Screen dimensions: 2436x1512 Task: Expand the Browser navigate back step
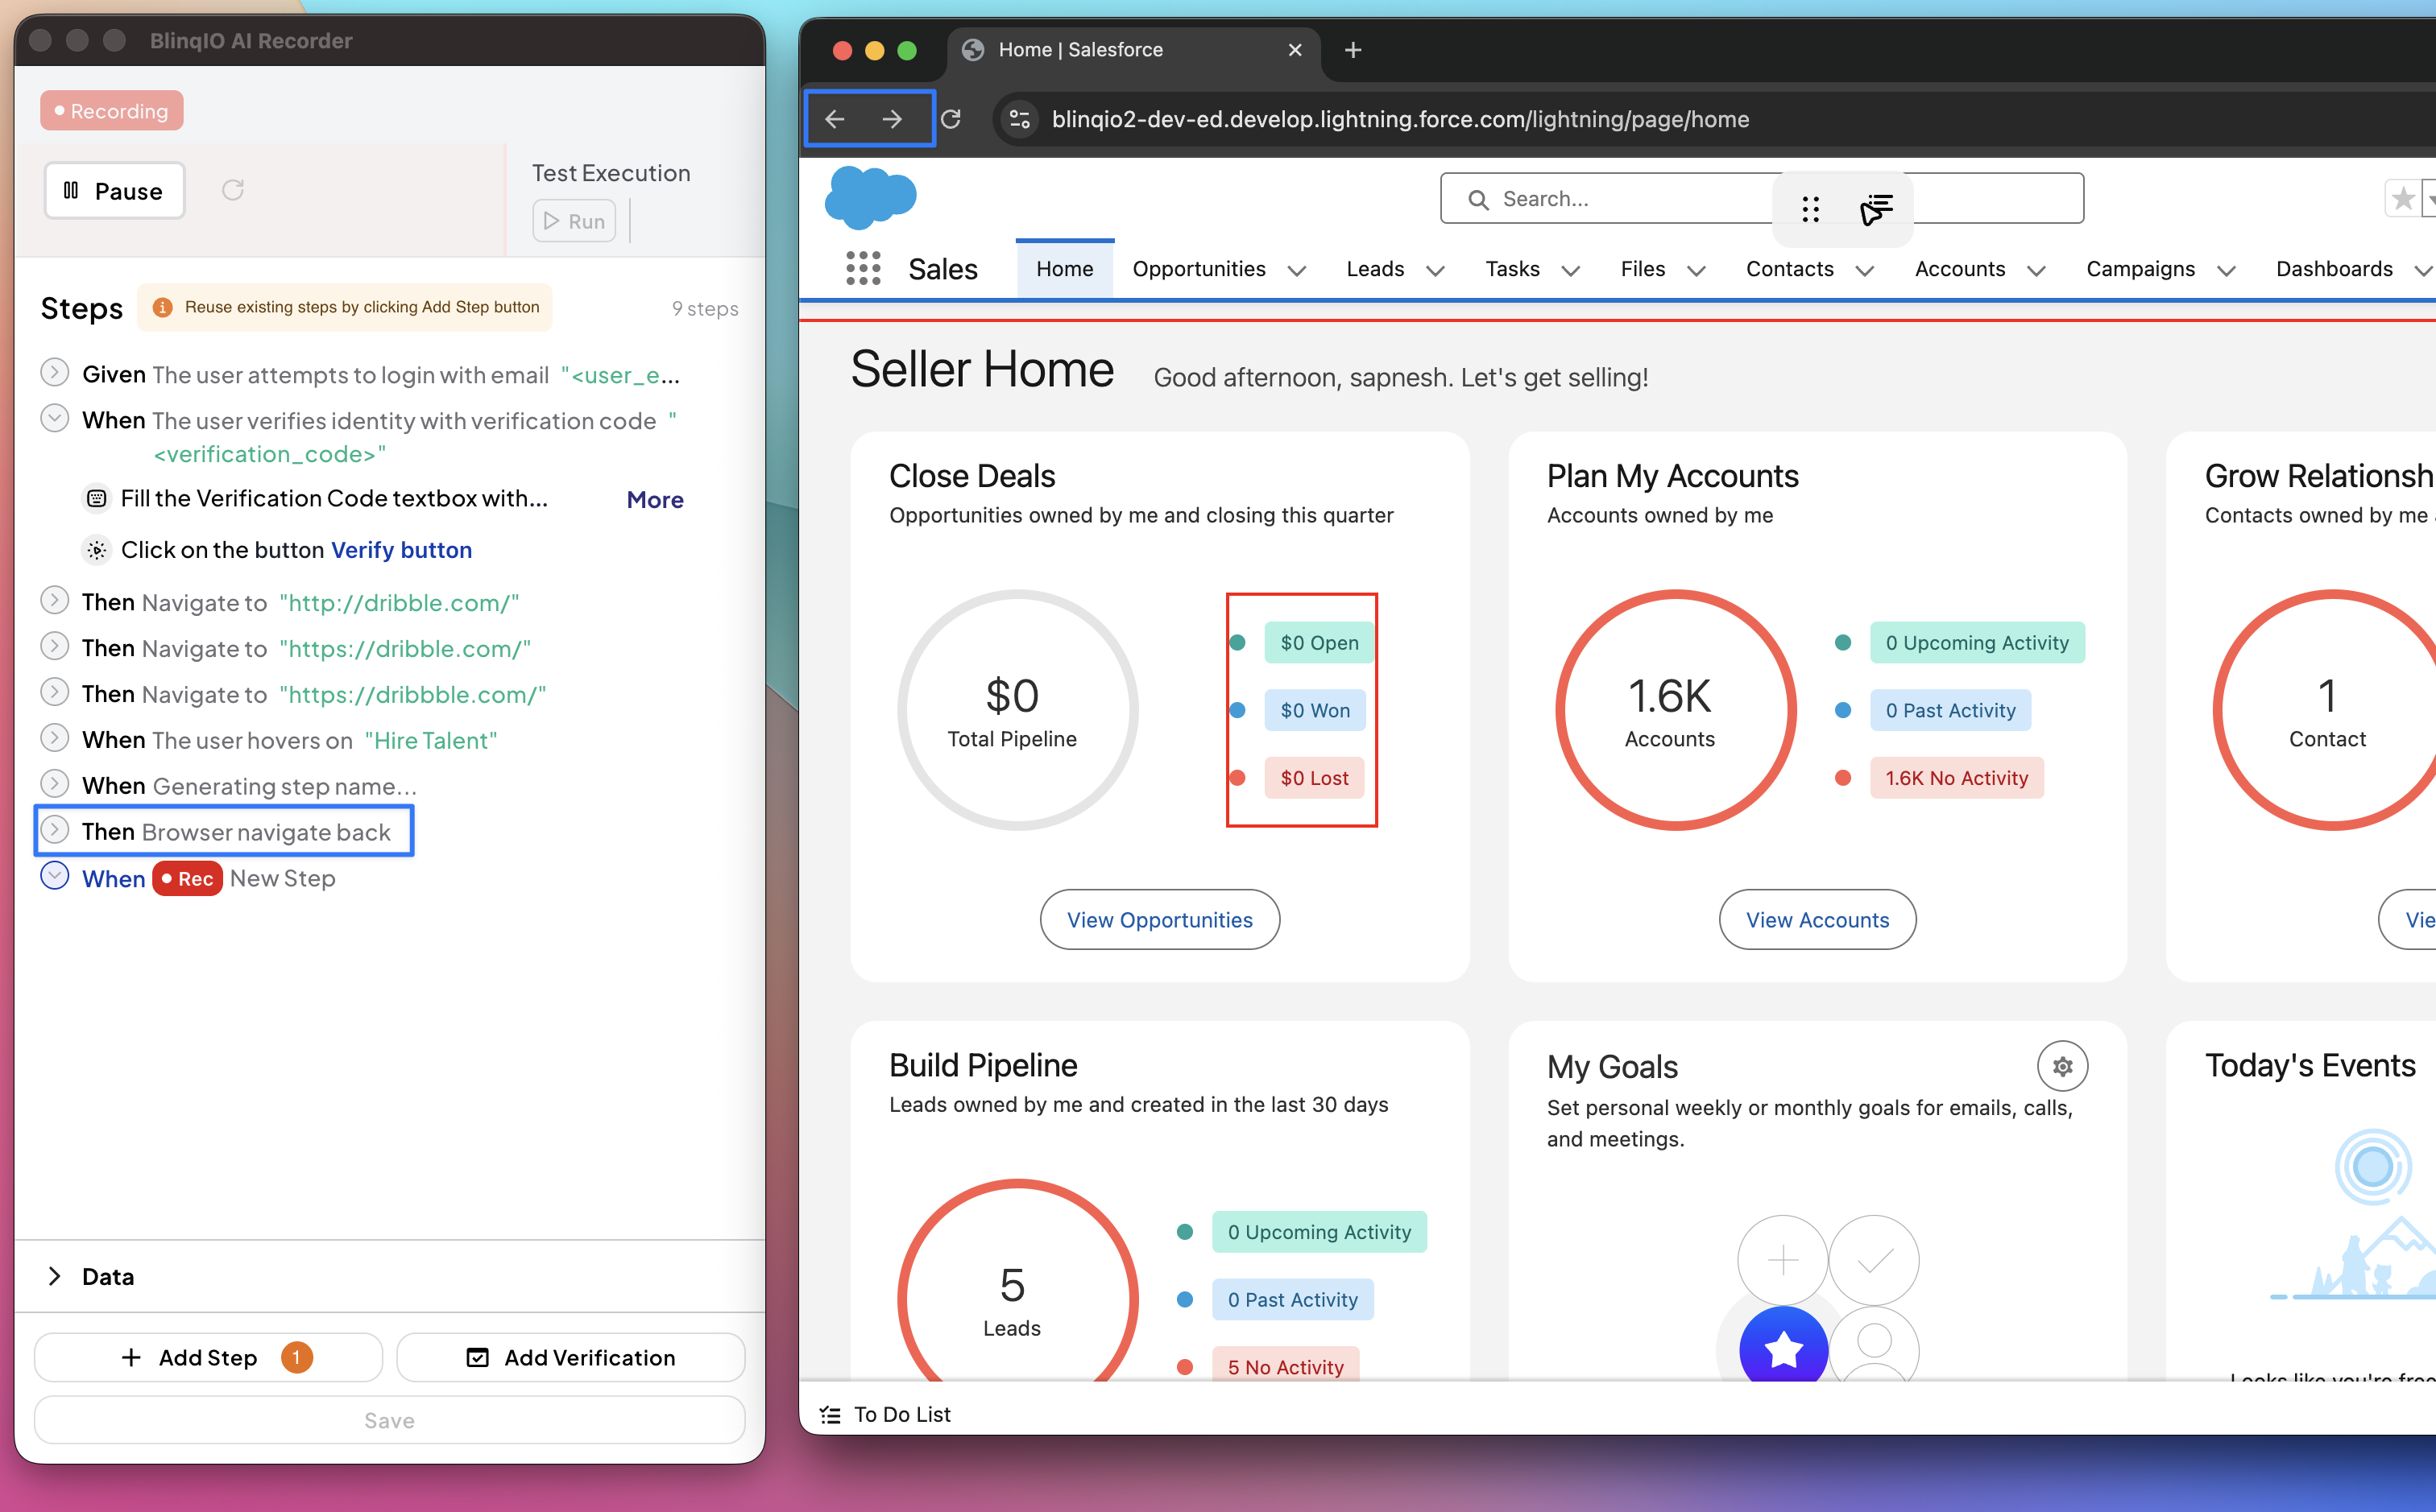click(x=54, y=830)
